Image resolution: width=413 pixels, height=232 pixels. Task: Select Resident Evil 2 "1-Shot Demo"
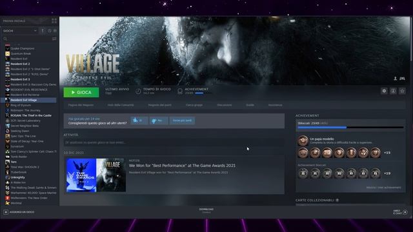click(30, 69)
